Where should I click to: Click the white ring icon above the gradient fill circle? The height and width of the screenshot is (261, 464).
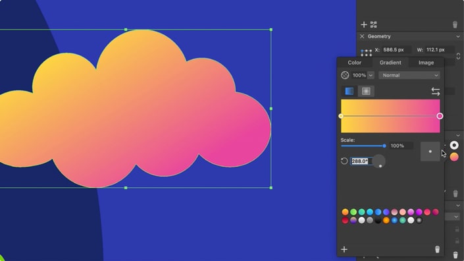(x=454, y=145)
